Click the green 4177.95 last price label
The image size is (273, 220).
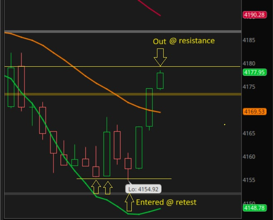pyautogui.click(x=254, y=72)
